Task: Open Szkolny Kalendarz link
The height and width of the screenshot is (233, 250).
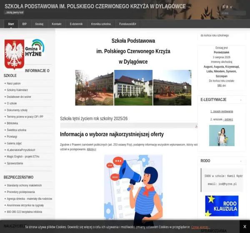Action: click(x=17, y=90)
